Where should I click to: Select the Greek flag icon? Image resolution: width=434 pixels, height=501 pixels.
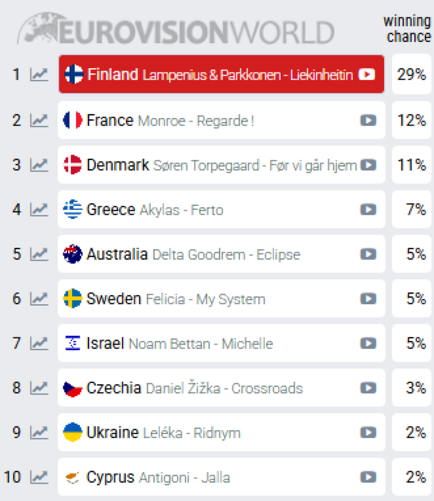(72, 210)
